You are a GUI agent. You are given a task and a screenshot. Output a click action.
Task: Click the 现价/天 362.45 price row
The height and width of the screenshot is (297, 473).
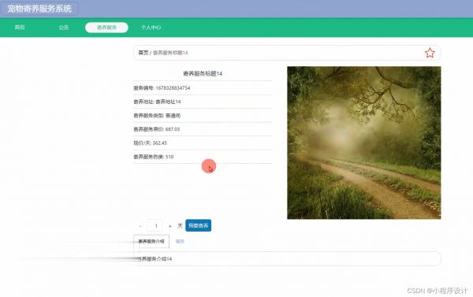(x=203, y=143)
